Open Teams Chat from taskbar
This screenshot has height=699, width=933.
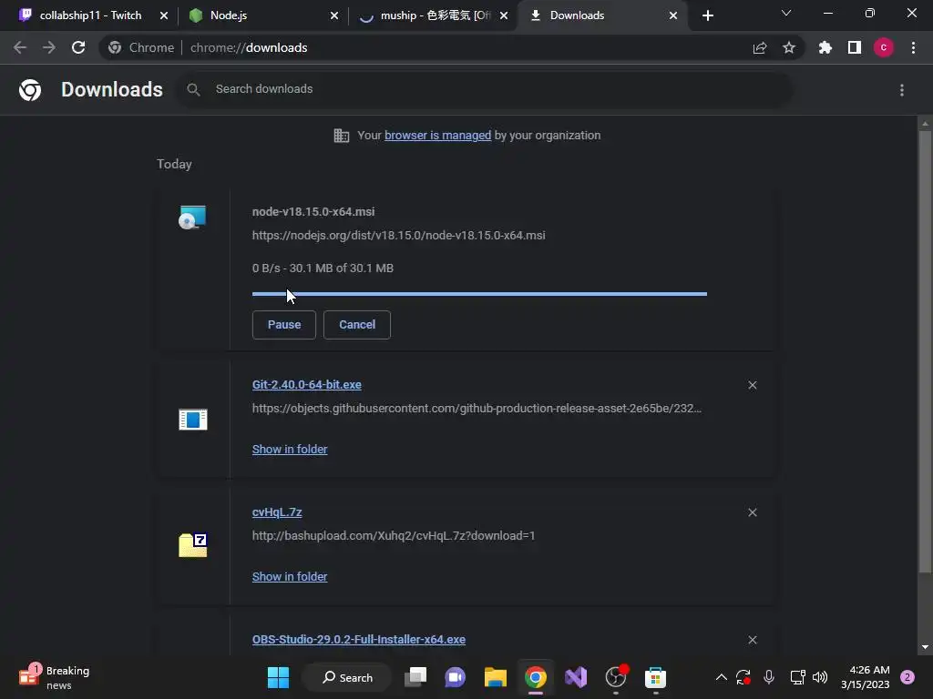pos(456,677)
